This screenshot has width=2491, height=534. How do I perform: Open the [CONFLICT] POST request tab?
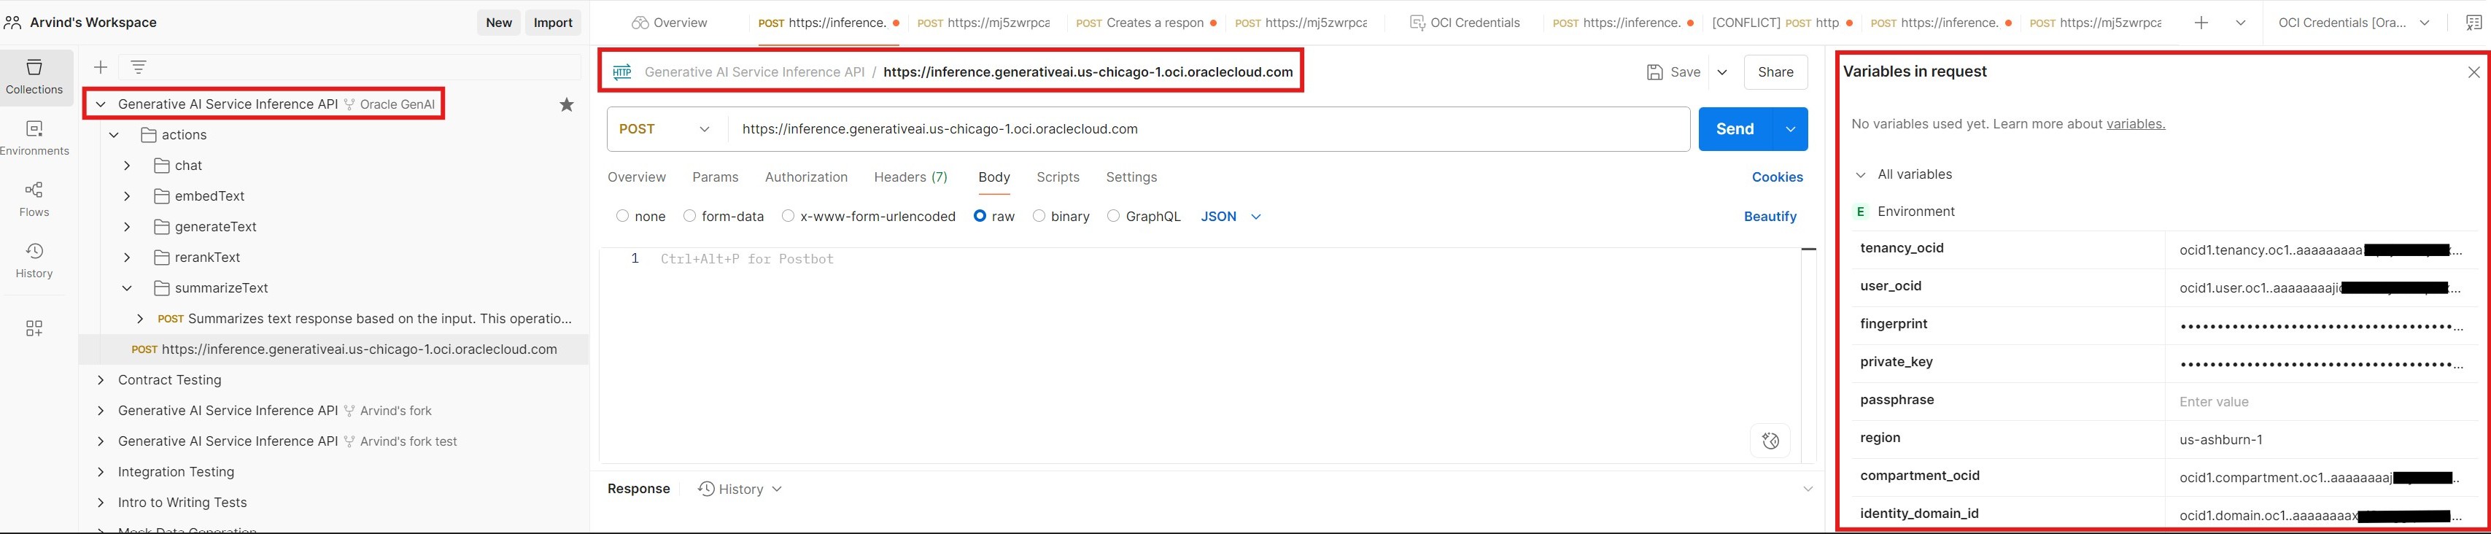(x=1782, y=22)
